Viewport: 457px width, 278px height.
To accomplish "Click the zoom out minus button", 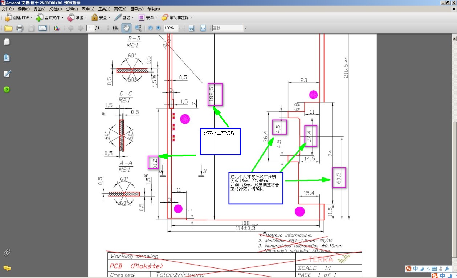I will coord(151,28).
